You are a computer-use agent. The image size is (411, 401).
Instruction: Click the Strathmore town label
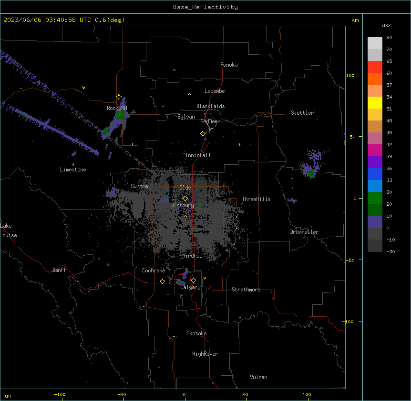[246, 290]
